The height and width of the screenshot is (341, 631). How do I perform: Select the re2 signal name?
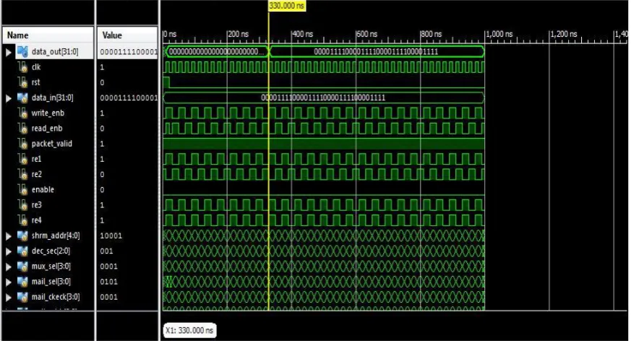36,174
